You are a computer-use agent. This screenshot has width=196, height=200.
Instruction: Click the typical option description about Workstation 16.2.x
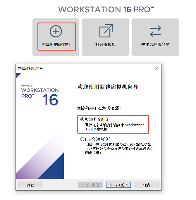(x=115, y=127)
